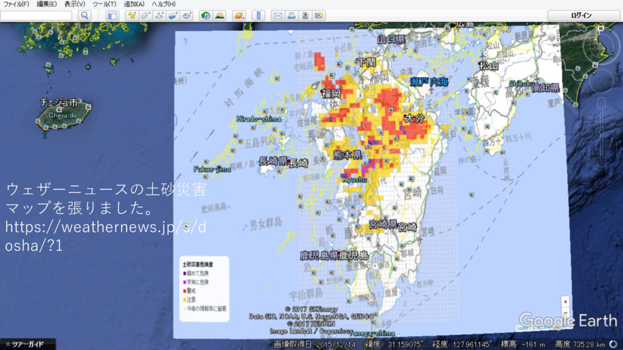Image resolution: width=623 pixels, height=350 pixels.
Task: Click the 大分 city label
Action: pos(414,118)
